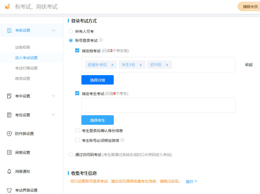The height and width of the screenshot is (194, 260).
Task: Select the 通过访问码考试 radio button
Action: (71, 155)
